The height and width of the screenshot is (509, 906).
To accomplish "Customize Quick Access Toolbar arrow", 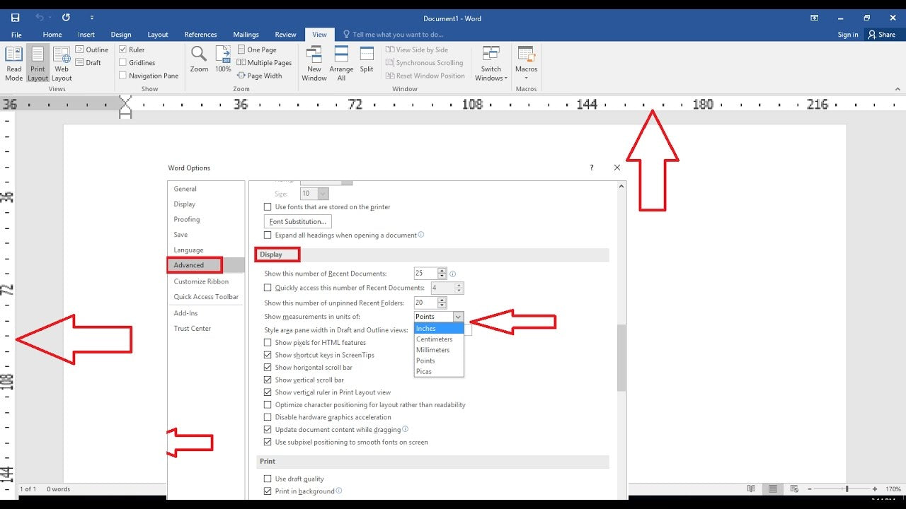I will pyautogui.click(x=92, y=18).
